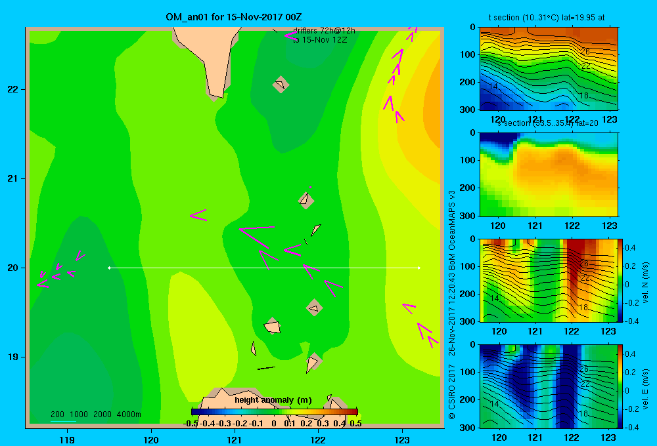
Task: Click the 121 longitude tick under vel. E section
Action: click(x=535, y=437)
